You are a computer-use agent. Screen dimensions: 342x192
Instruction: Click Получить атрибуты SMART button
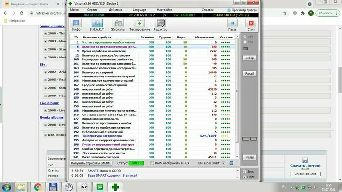coord(91,163)
